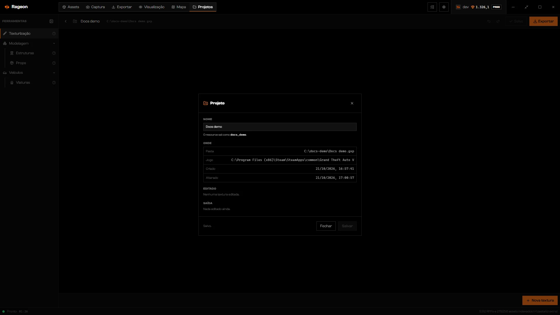Image resolution: width=560 pixels, height=315 pixels.
Task: Click the Nova textura button
Action: (x=540, y=300)
